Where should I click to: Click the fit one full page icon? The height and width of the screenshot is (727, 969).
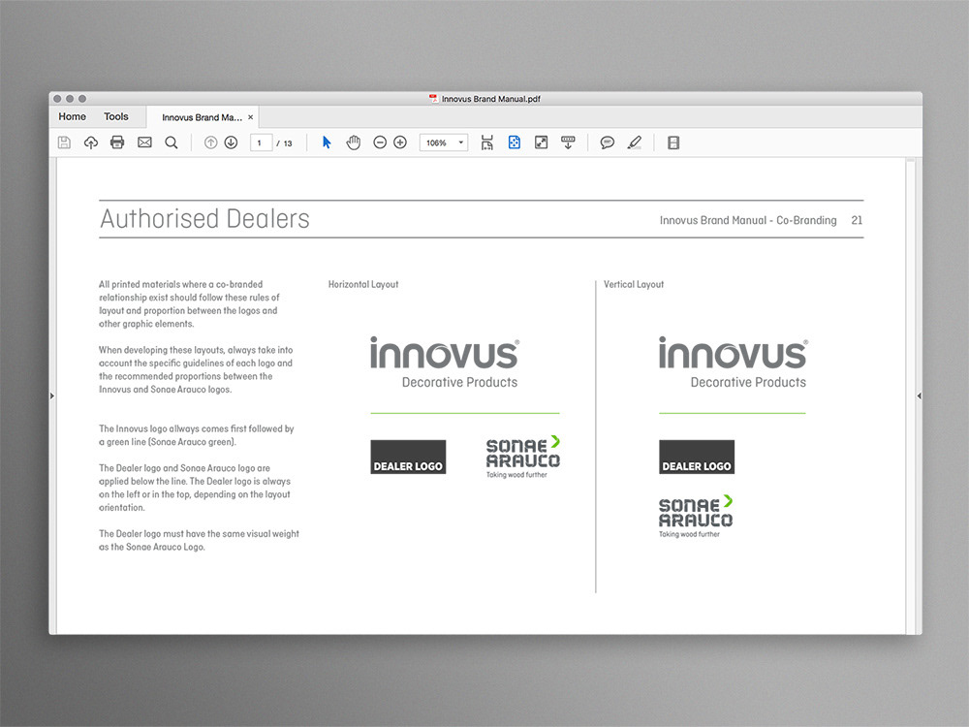pyautogui.click(x=515, y=142)
